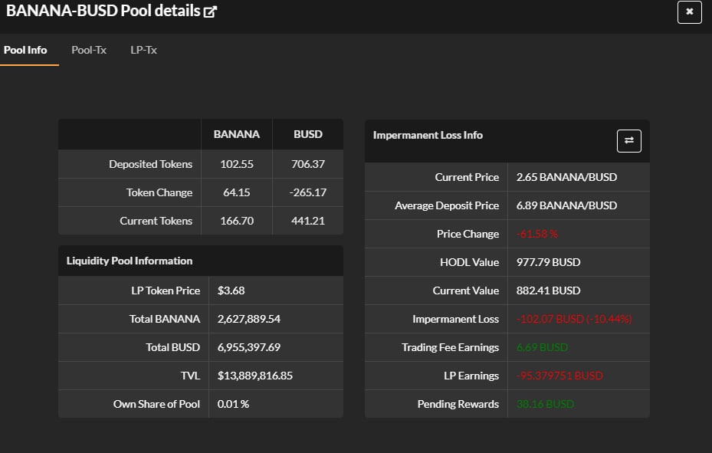Click Current Tokens value 441.21
712x453 pixels.
[308, 221]
